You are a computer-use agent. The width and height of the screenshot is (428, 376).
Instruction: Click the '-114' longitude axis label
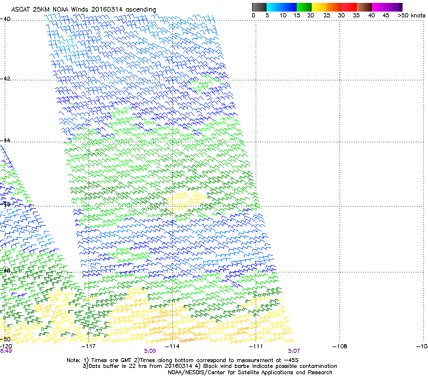(172, 346)
